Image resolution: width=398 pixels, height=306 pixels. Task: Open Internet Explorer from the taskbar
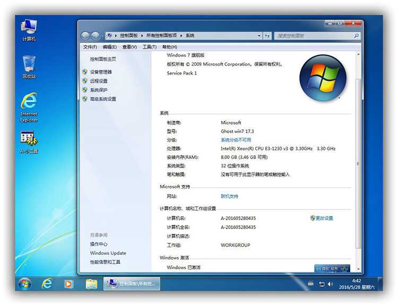[47, 284]
